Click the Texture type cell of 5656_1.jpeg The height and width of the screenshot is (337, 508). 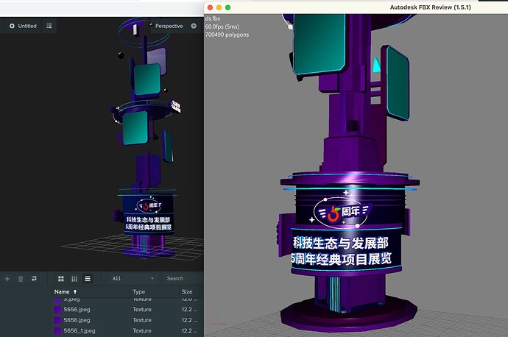pos(142,330)
